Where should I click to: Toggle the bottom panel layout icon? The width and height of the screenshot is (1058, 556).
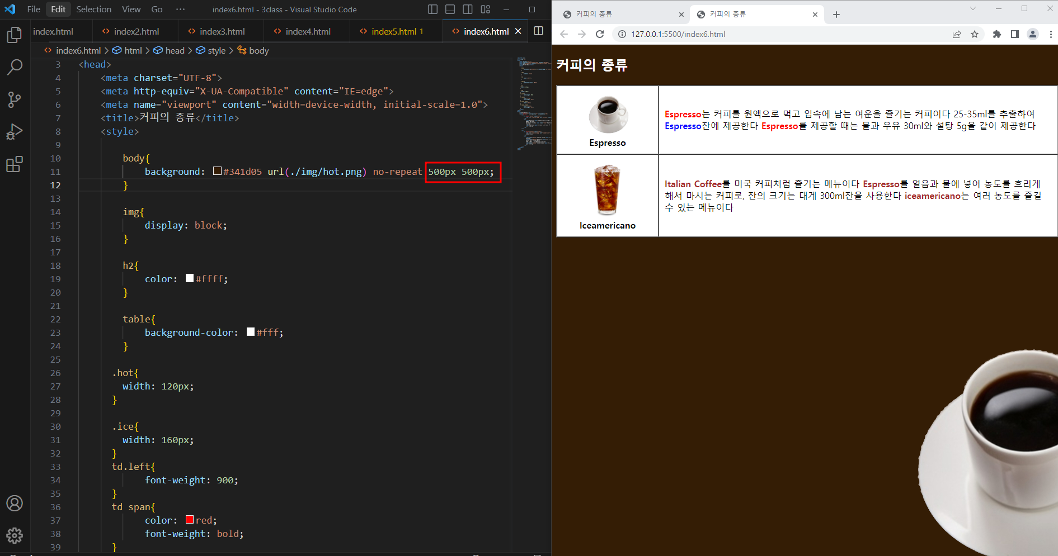pos(450,9)
